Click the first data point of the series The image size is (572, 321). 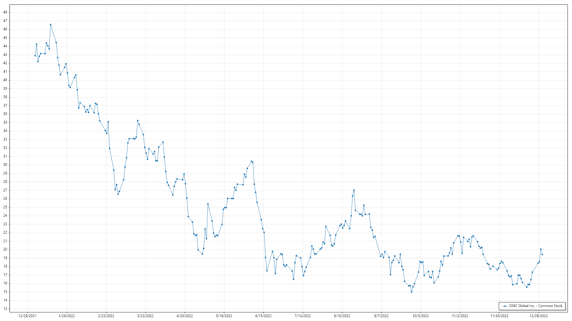click(x=35, y=56)
